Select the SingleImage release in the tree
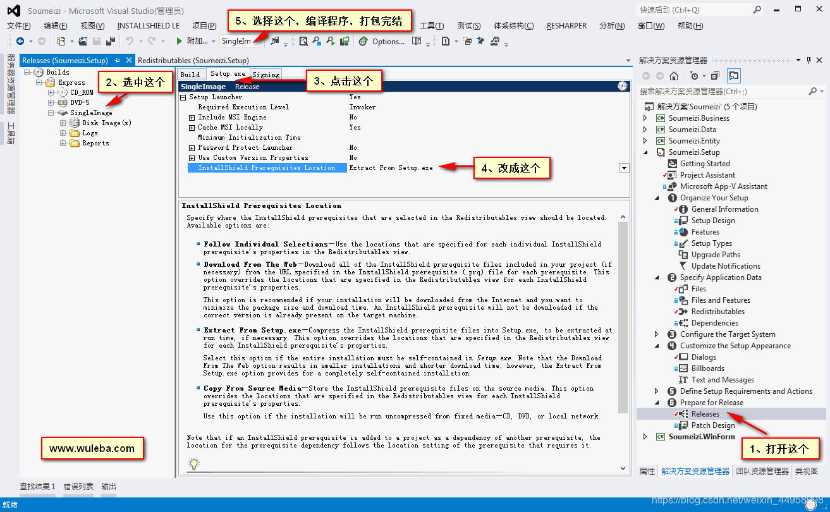 pyautogui.click(x=91, y=113)
